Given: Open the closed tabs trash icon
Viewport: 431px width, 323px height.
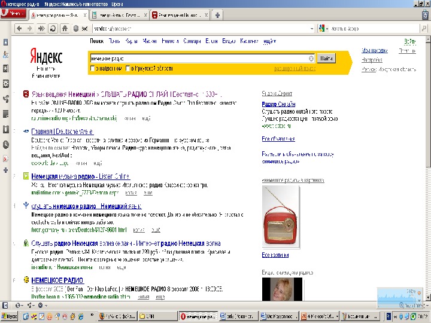Looking at the screenshot, I should (426, 15).
